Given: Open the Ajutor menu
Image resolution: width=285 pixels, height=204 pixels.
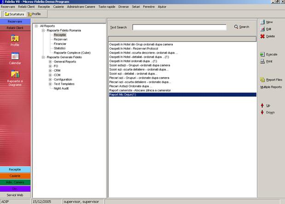Looking at the screenshot, I should [162, 7].
